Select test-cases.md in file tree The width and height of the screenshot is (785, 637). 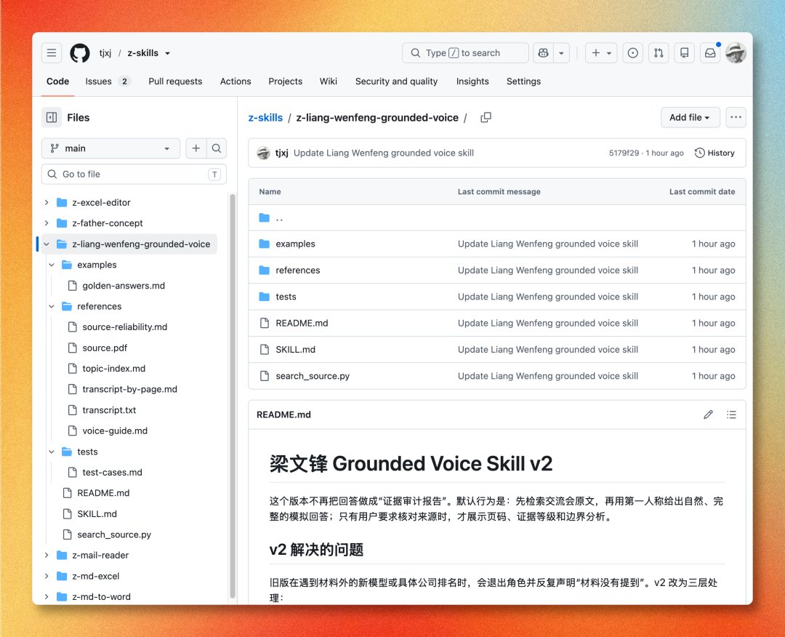click(112, 473)
